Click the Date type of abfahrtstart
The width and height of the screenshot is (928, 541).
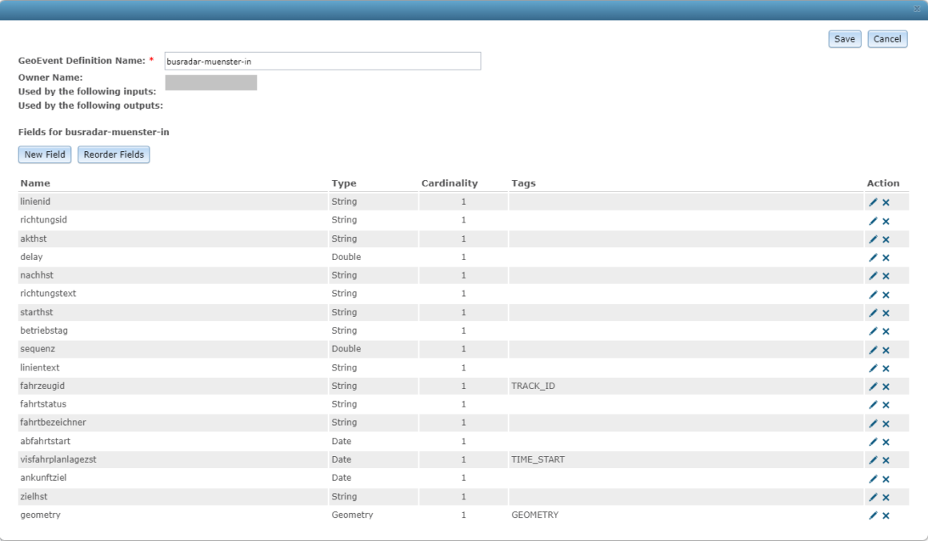342,441
